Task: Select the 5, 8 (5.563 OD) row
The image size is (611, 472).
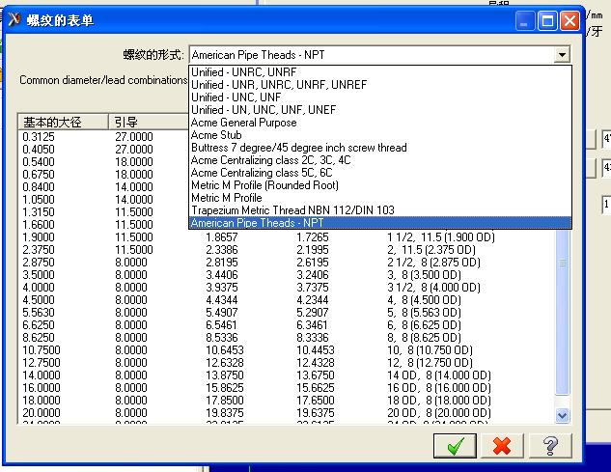Action: pos(287,312)
